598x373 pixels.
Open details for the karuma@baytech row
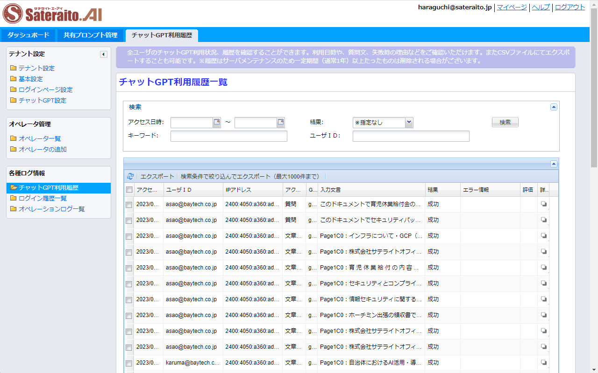coord(543,362)
